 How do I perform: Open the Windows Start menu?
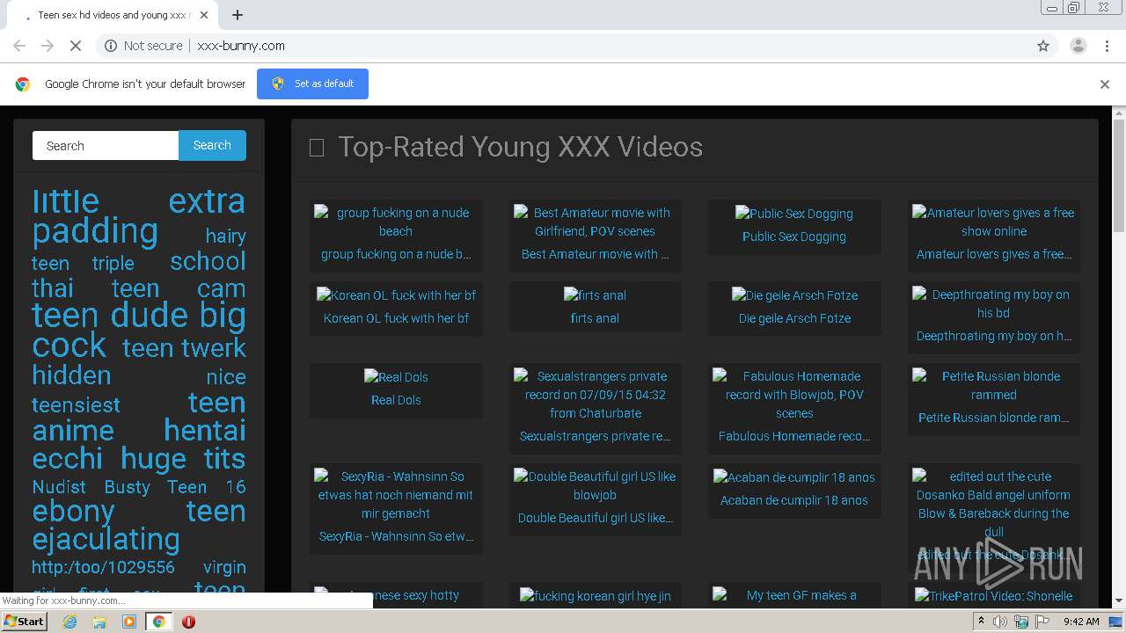tap(25, 622)
